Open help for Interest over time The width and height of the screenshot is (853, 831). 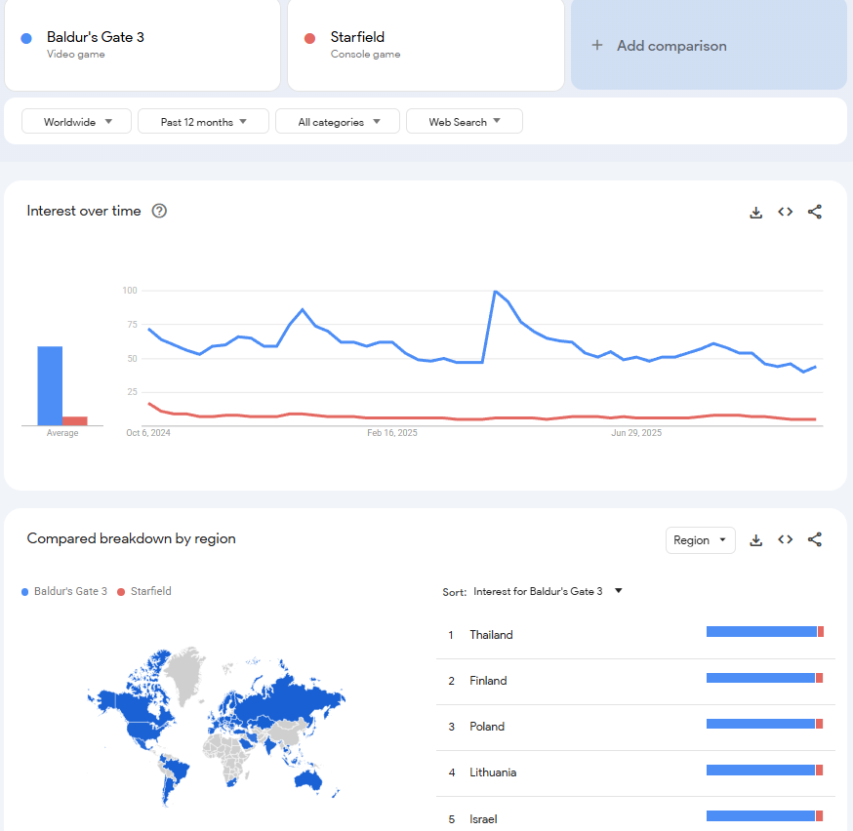[x=160, y=211]
